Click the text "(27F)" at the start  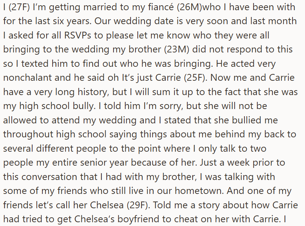[x=19, y=7]
